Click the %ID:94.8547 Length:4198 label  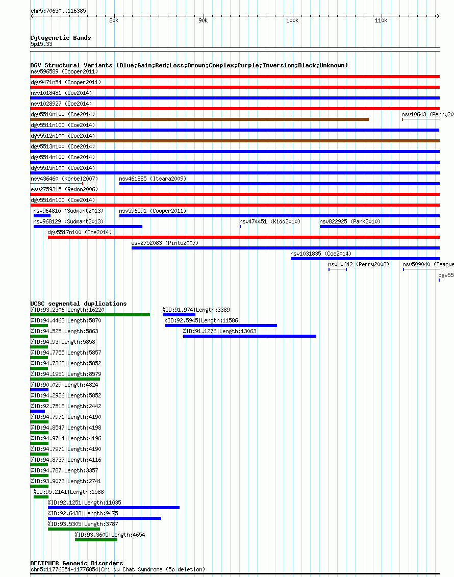66,428
